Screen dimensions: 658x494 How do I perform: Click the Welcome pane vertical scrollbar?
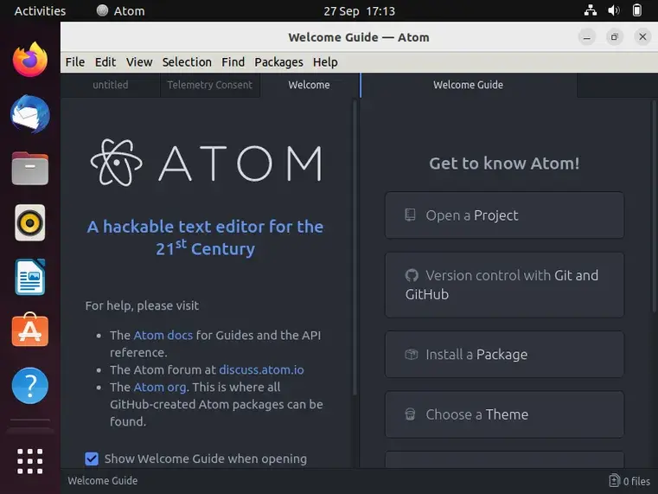tap(355, 247)
